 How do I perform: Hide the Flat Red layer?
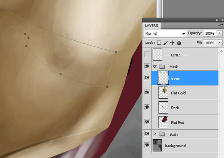[147, 122]
